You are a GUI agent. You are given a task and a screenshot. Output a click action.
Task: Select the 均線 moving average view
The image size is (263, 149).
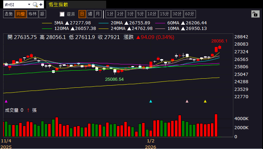(x=21, y=14)
